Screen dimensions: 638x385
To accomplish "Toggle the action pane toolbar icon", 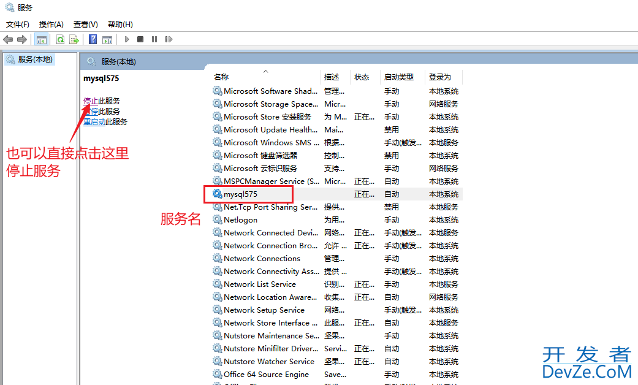I will (x=107, y=39).
